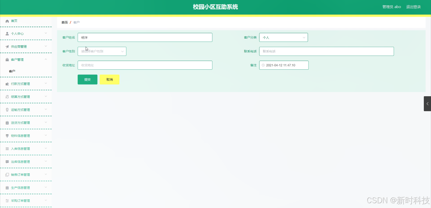Click the collapse arrow on the right edge
Viewport: 431px width, 208px height.
pyautogui.click(x=427, y=104)
